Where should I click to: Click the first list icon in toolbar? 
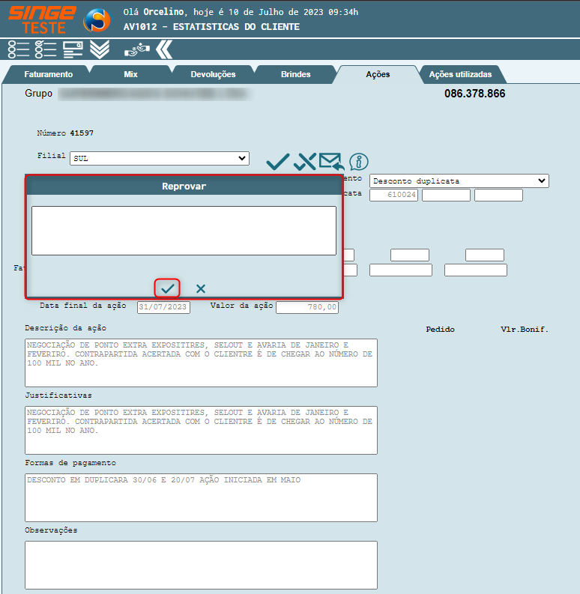(x=18, y=49)
